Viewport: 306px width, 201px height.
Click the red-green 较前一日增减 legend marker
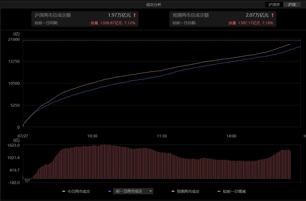point(219,192)
